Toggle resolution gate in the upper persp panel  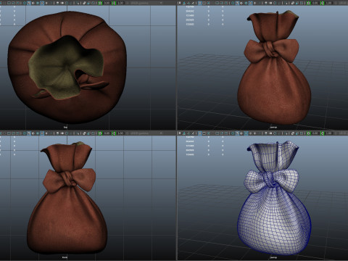tap(208, 3)
